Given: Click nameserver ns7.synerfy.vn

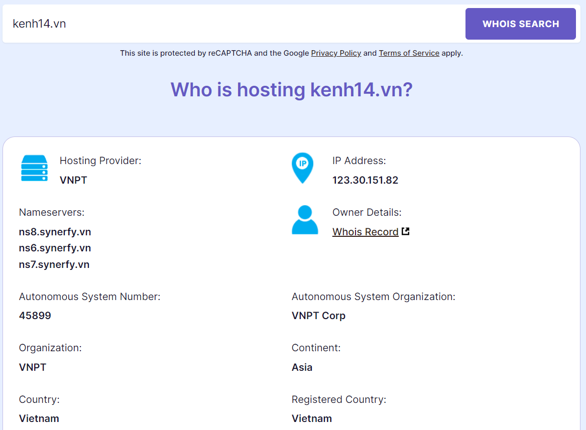Looking at the screenshot, I should click(x=54, y=264).
